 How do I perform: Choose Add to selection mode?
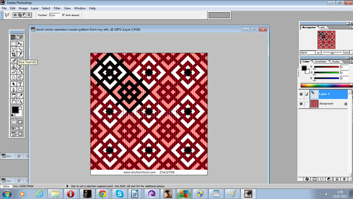pyautogui.click(x=20, y=15)
